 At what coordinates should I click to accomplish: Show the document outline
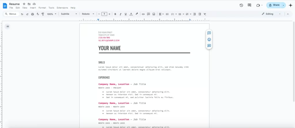pos(7,26)
